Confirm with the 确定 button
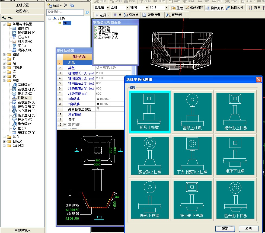Image resolution: width=265 pixels, height=233 pixels. 225,229
